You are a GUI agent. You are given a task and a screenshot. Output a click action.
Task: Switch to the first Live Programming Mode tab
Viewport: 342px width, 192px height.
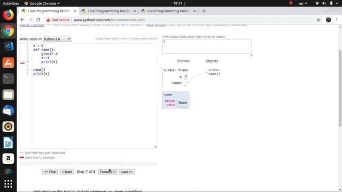coord(49,11)
